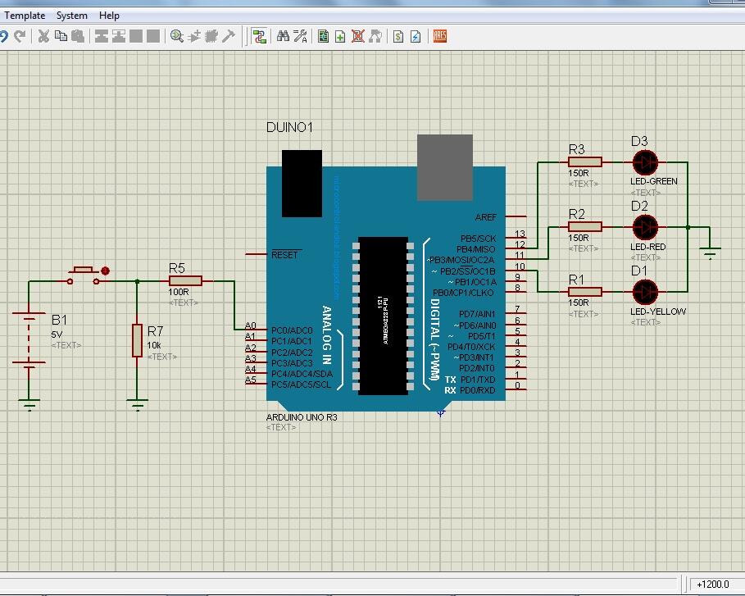Select battery B1 symbol
The height and width of the screenshot is (596, 745).
coord(29,339)
